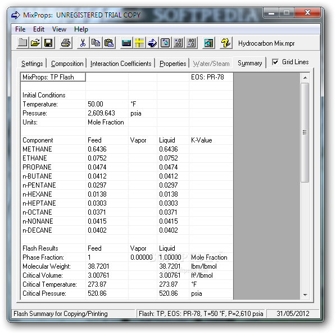Minimize the MixProps window
The height and width of the screenshot is (334, 336).
click(x=271, y=13)
